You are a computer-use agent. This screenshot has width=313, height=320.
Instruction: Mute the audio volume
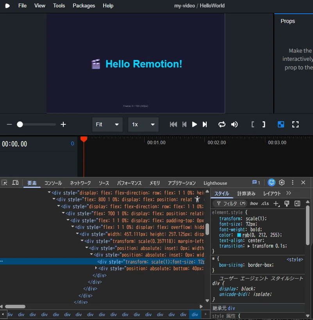pyautogui.click(x=234, y=124)
